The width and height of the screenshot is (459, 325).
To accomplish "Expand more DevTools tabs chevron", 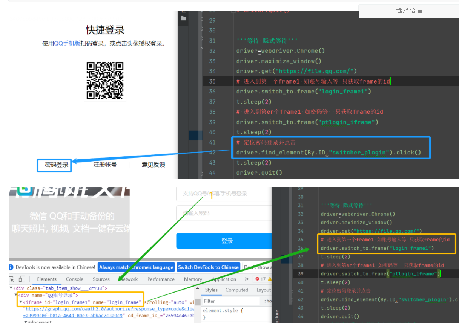I will [247, 279].
